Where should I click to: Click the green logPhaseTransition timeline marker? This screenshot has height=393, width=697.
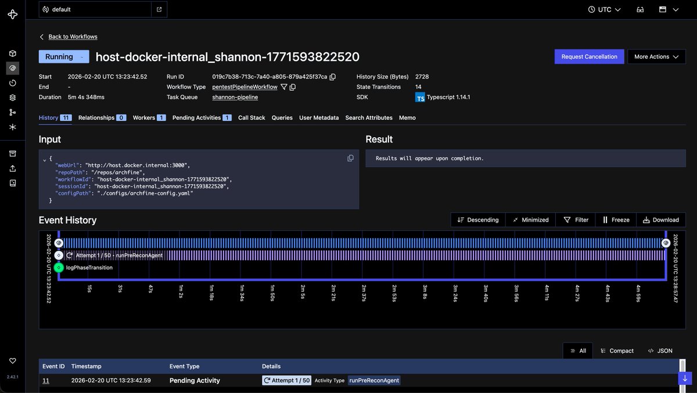[x=59, y=267]
